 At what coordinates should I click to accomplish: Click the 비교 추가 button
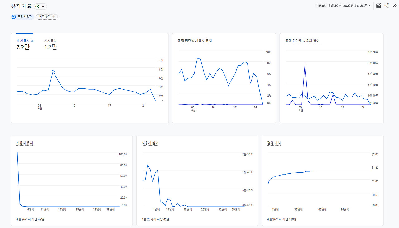(x=47, y=17)
